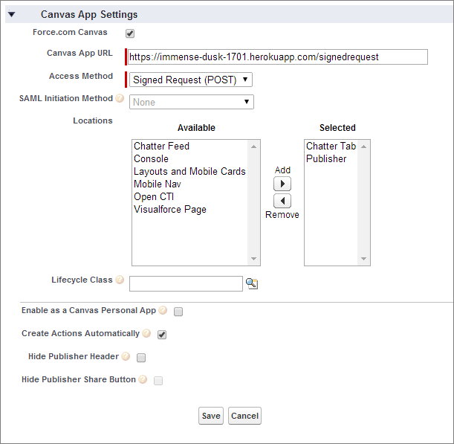Show help for SAML Initiation Method
Image resolution: width=454 pixels, height=444 pixels.
pyautogui.click(x=120, y=98)
